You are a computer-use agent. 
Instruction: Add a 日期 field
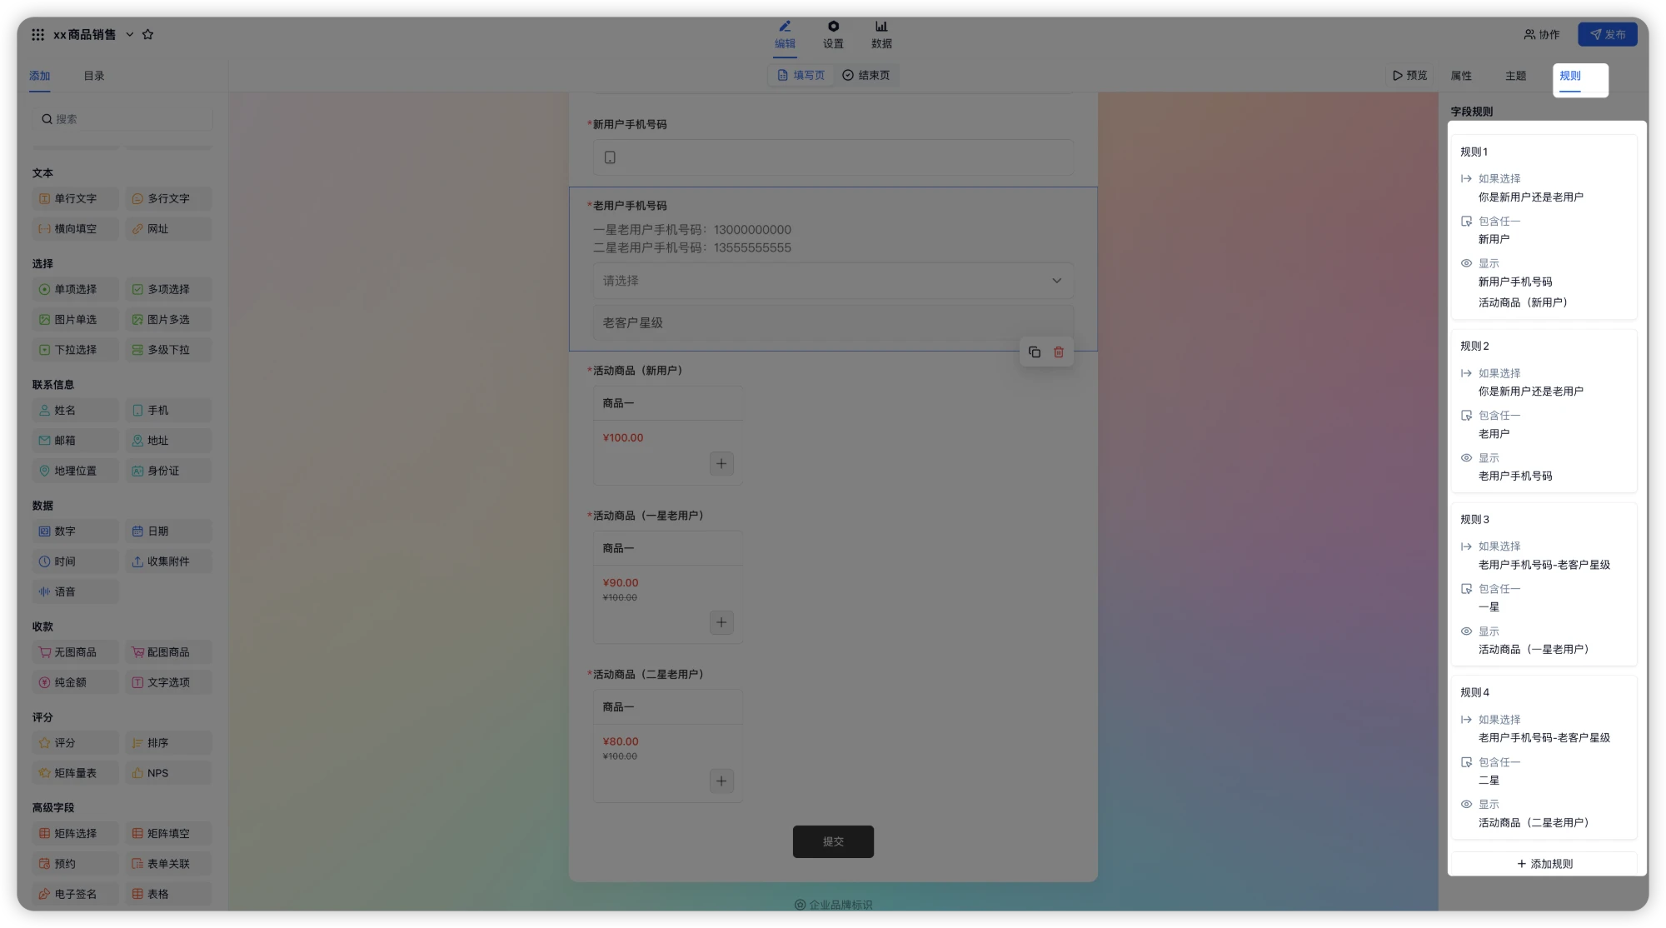169,531
